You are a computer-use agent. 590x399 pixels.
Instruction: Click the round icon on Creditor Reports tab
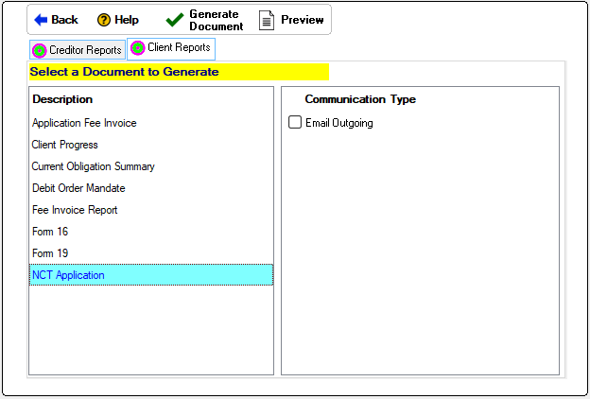coord(40,50)
